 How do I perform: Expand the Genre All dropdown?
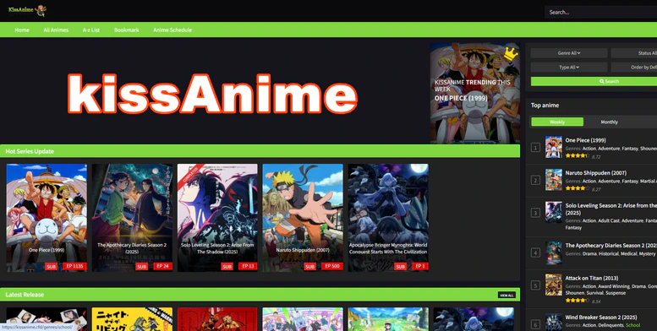pos(569,53)
